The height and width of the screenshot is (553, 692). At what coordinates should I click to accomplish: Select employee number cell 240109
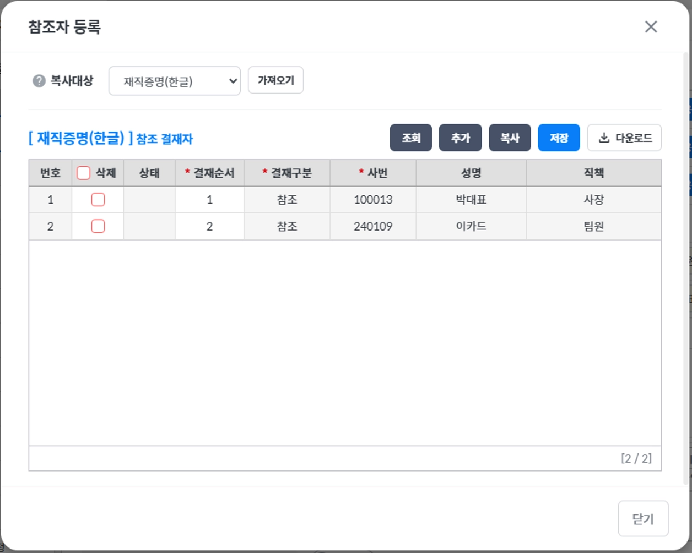coord(373,226)
